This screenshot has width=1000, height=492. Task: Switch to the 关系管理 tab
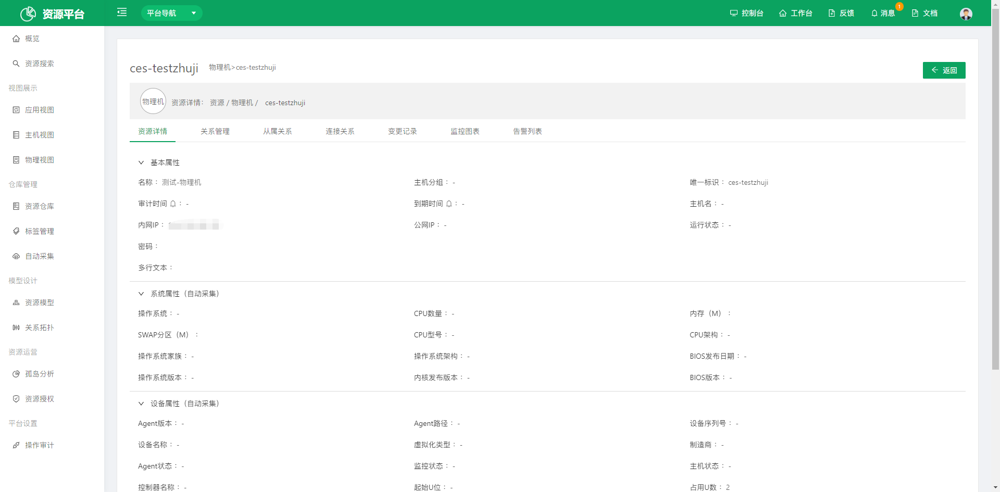pyautogui.click(x=215, y=131)
